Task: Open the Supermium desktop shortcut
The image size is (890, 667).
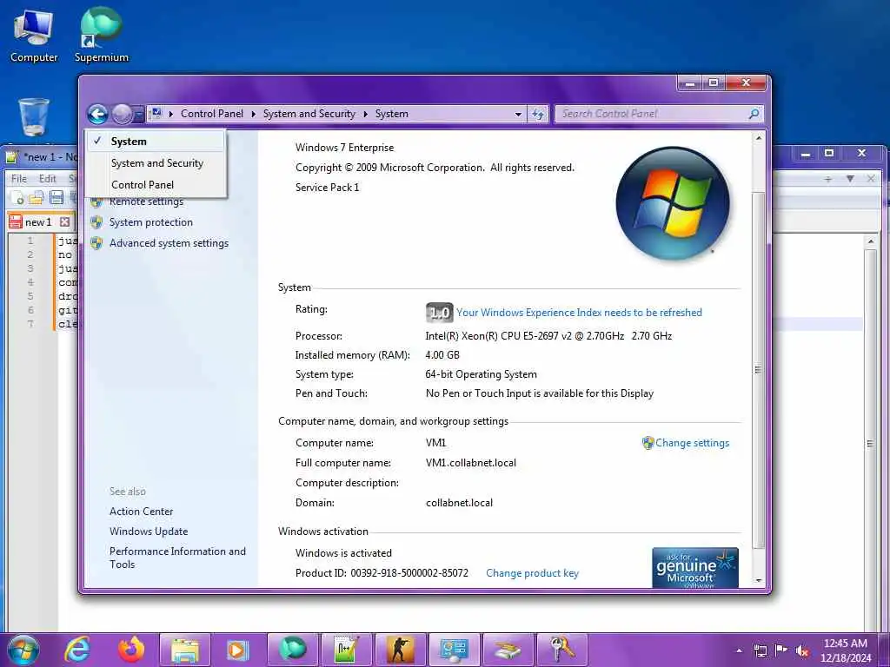Action: click(x=101, y=36)
